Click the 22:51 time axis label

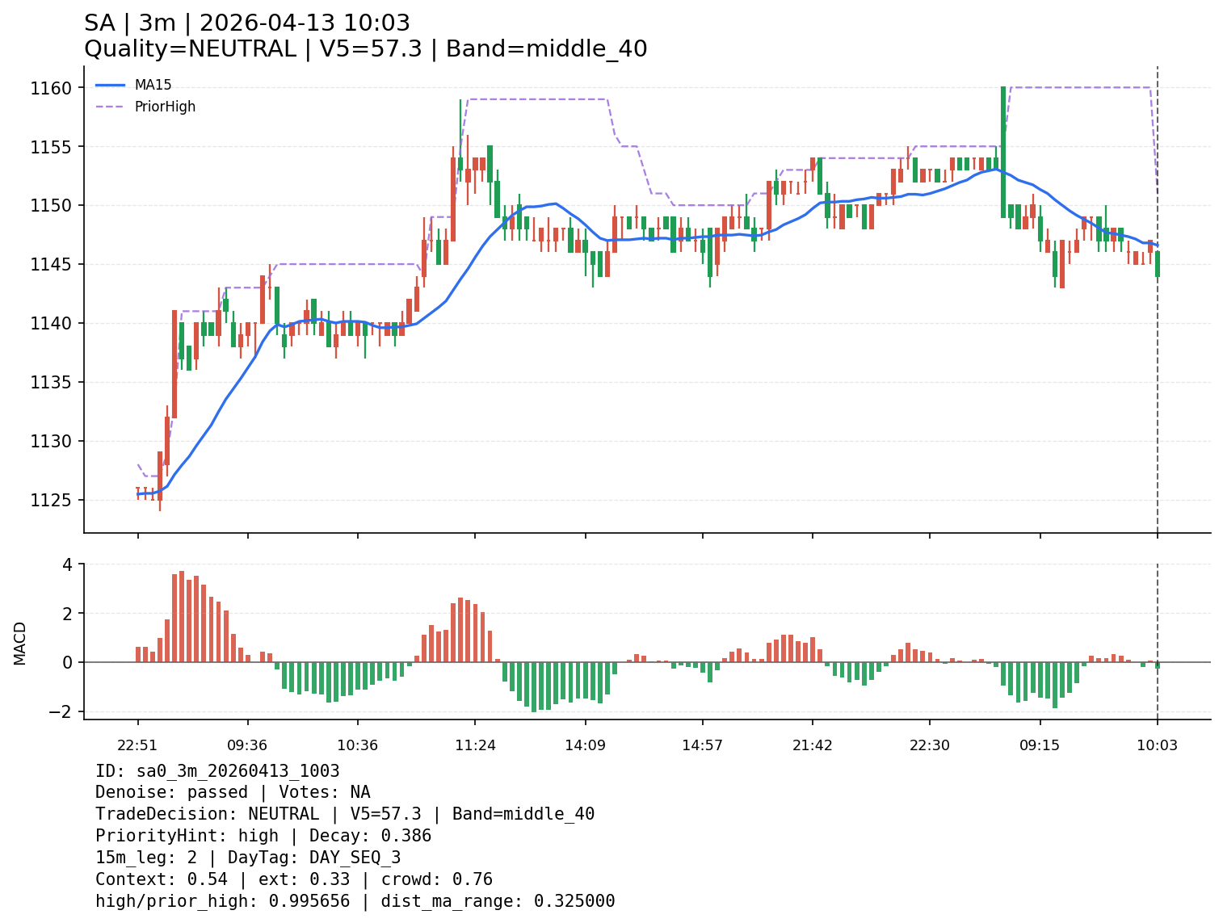[x=137, y=745]
